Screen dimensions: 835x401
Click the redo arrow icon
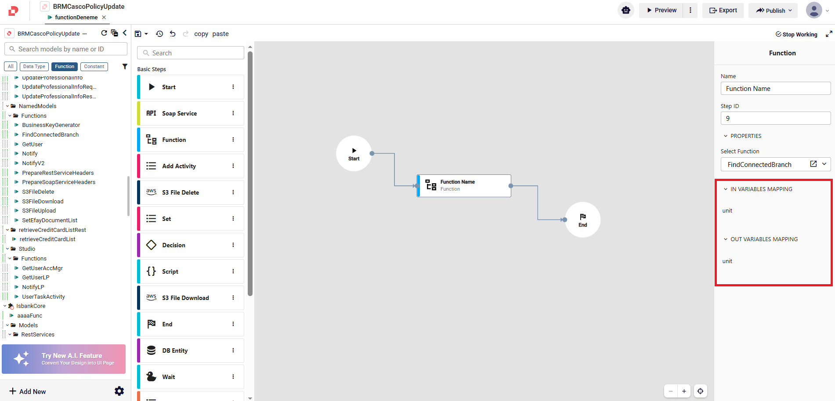click(x=186, y=34)
